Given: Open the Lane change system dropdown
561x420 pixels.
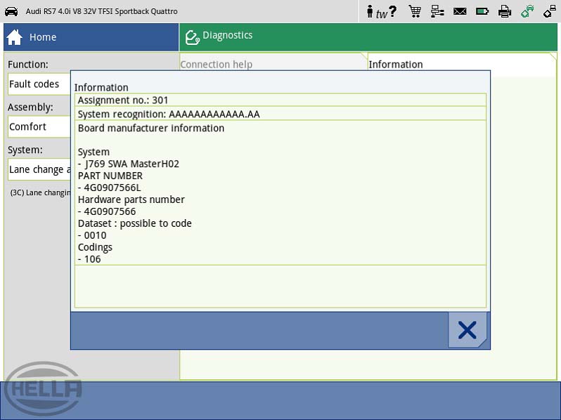Looking at the screenshot, I should click(x=39, y=170).
